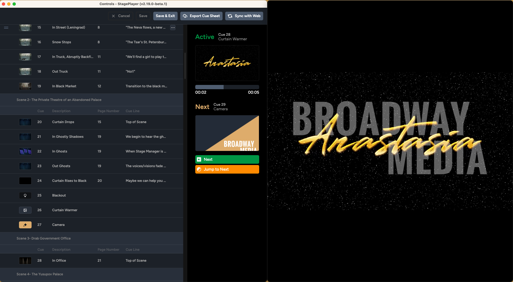The image size is (513, 282).
Task: Click cue line "We'll find a girl to play t..."
Action: 146,57
